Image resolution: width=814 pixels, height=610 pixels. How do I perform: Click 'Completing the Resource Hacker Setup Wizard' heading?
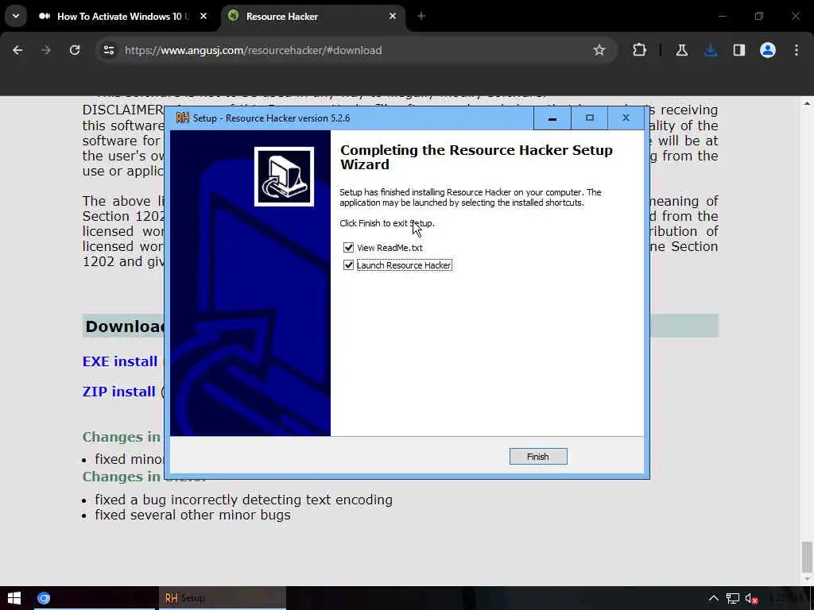tap(476, 157)
